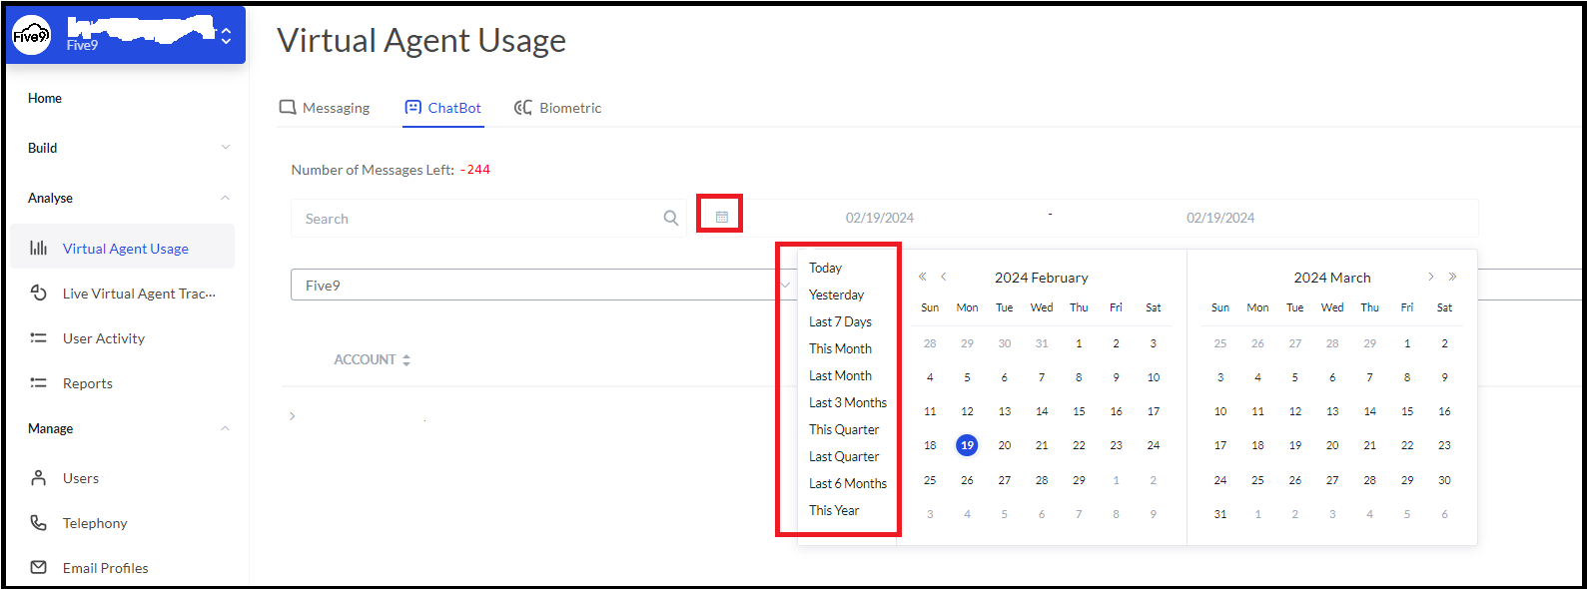This screenshot has height=589, width=1587.
Task: Select March 31 in the calendar
Action: [x=1220, y=514]
